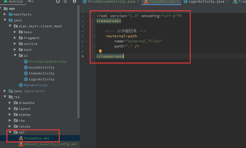This screenshot has height=148, width=246.
Task: Select the manifests folder label
Action: (22, 14)
